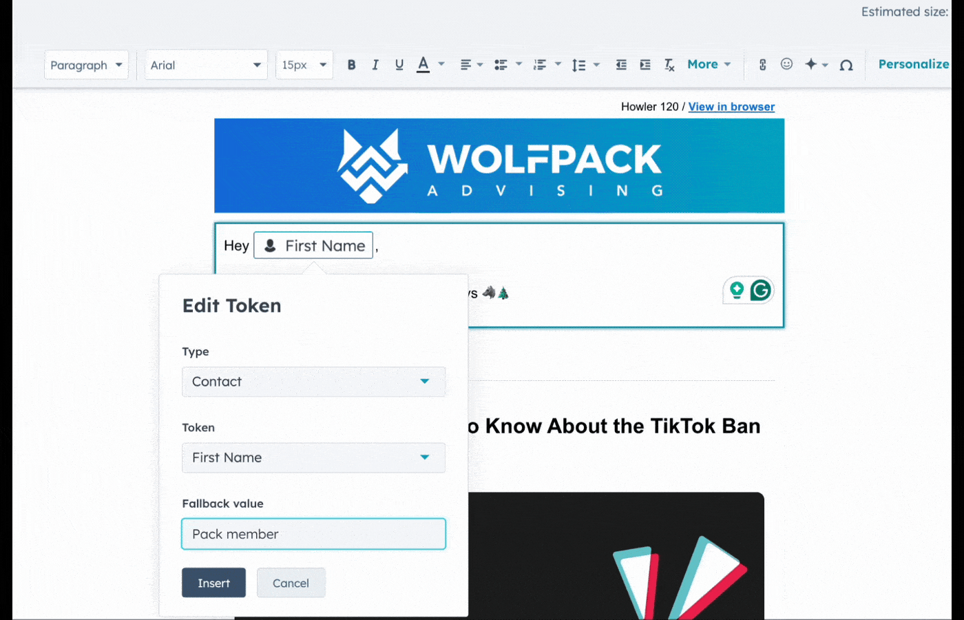Open the text alignment options
The image size is (964, 620).
tap(471, 65)
